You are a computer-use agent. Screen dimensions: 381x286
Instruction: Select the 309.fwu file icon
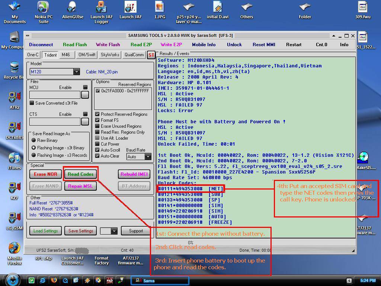tap(363, 10)
